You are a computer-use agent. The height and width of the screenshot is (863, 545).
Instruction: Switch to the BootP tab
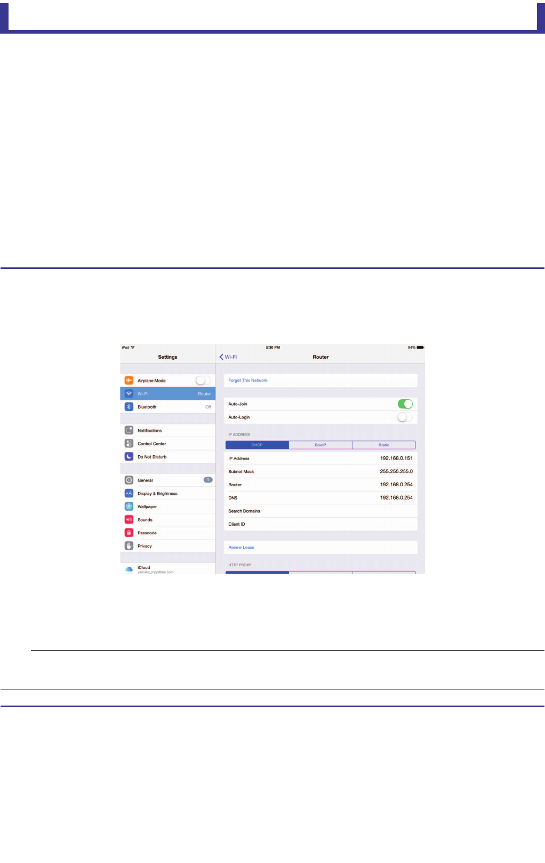[320, 445]
